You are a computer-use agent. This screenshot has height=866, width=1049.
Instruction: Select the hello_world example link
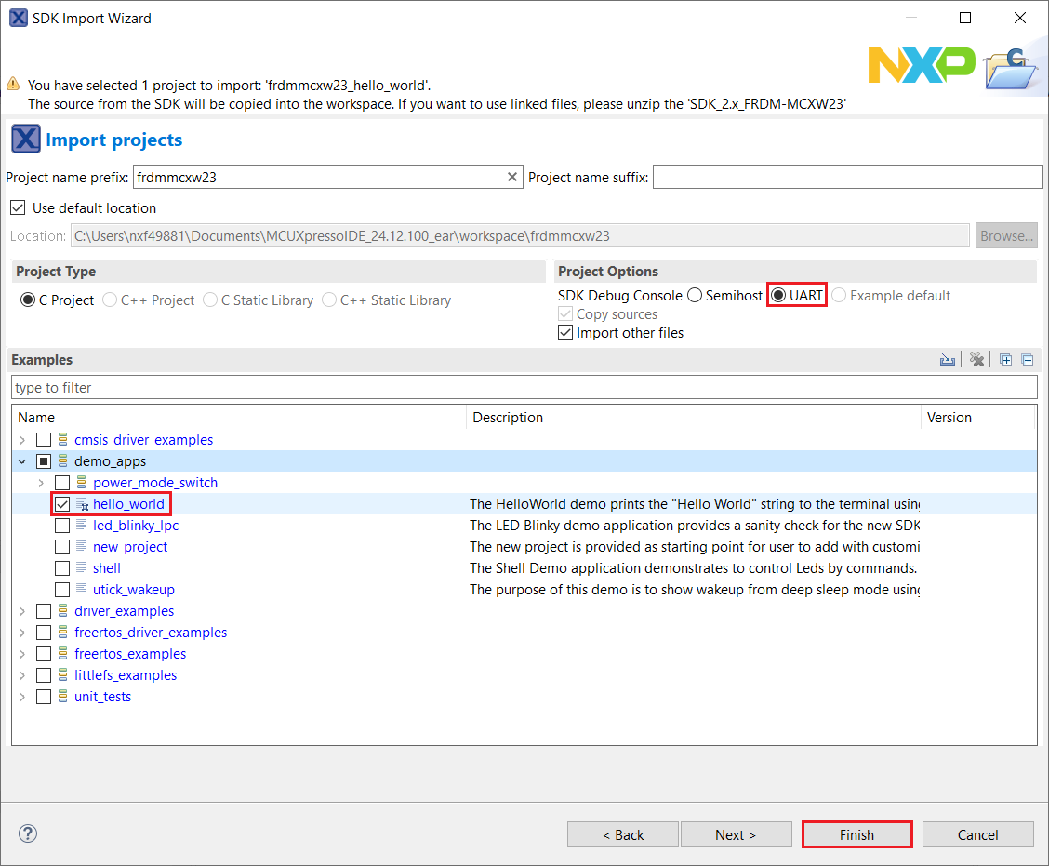pyautogui.click(x=128, y=504)
